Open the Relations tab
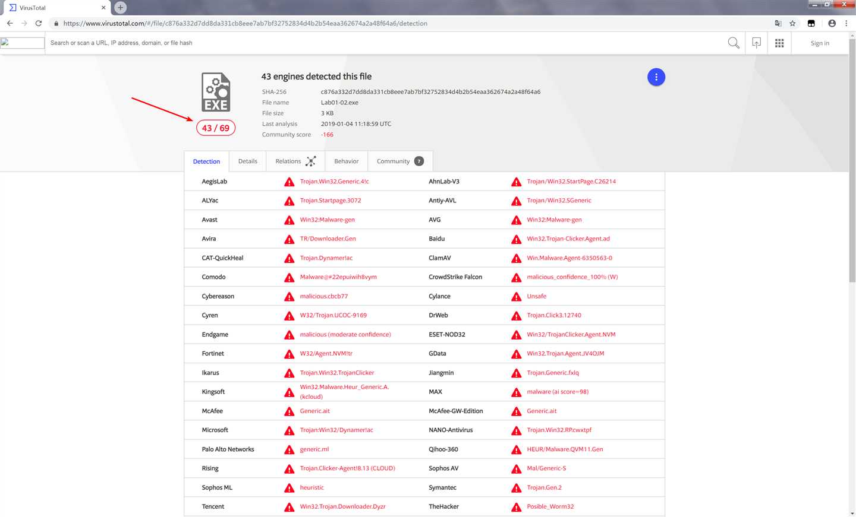Screen dimensions: 856x517 point(295,161)
